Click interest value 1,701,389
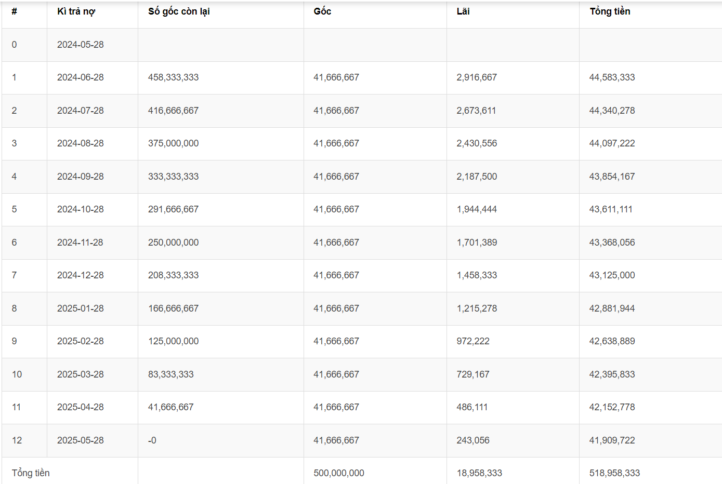The width and height of the screenshot is (722, 484). pos(477,243)
